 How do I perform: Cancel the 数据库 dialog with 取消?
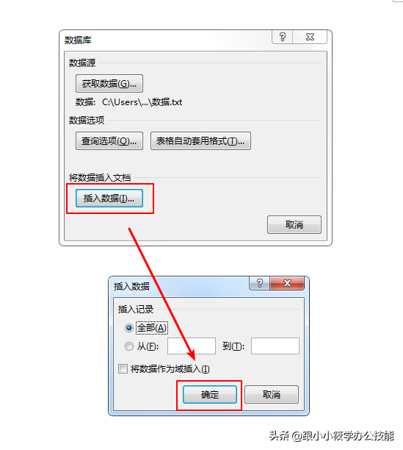[294, 225]
